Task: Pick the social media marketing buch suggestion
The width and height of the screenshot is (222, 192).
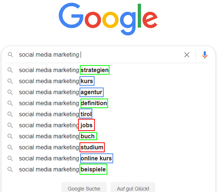Action: 108,136
